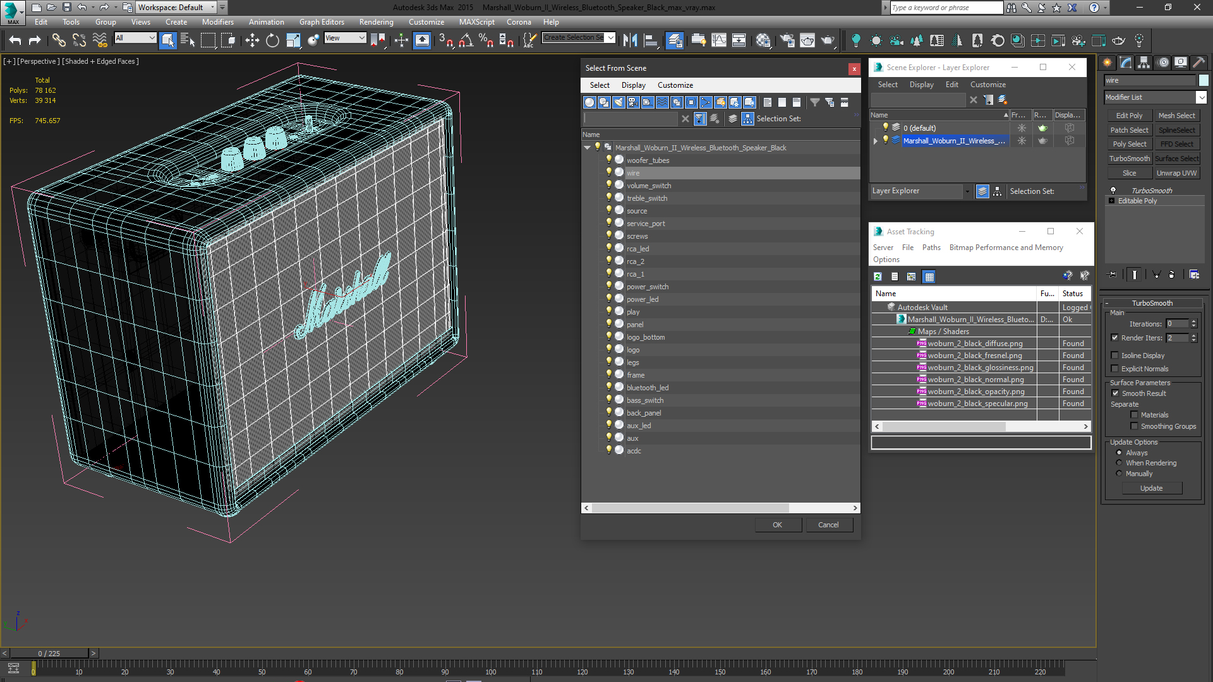Click the Edit Poly modifier button

[1129, 116]
